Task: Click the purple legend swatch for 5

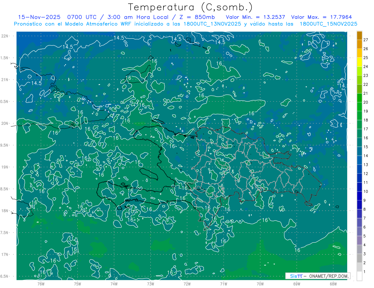Action: pyautogui.click(x=359, y=231)
